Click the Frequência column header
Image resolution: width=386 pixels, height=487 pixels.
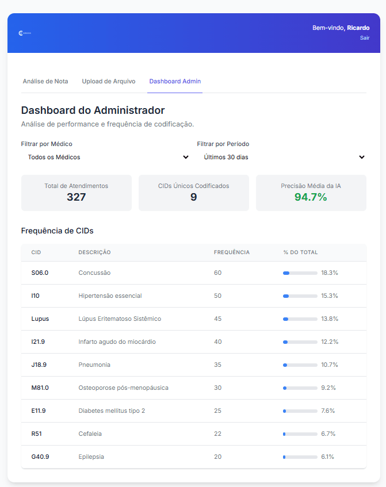tap(231, 252)
